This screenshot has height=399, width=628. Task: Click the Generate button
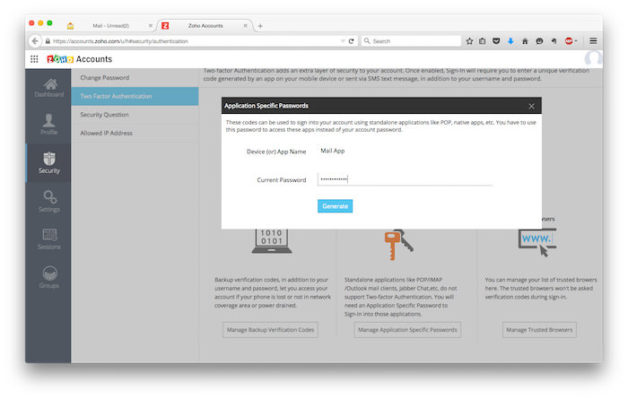[x=335, y=206]
